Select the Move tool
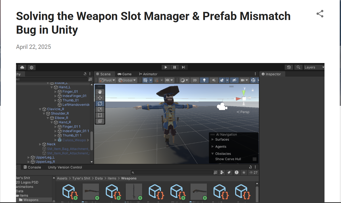The height and width of the screenshot is (203, 341). [100, 98]
